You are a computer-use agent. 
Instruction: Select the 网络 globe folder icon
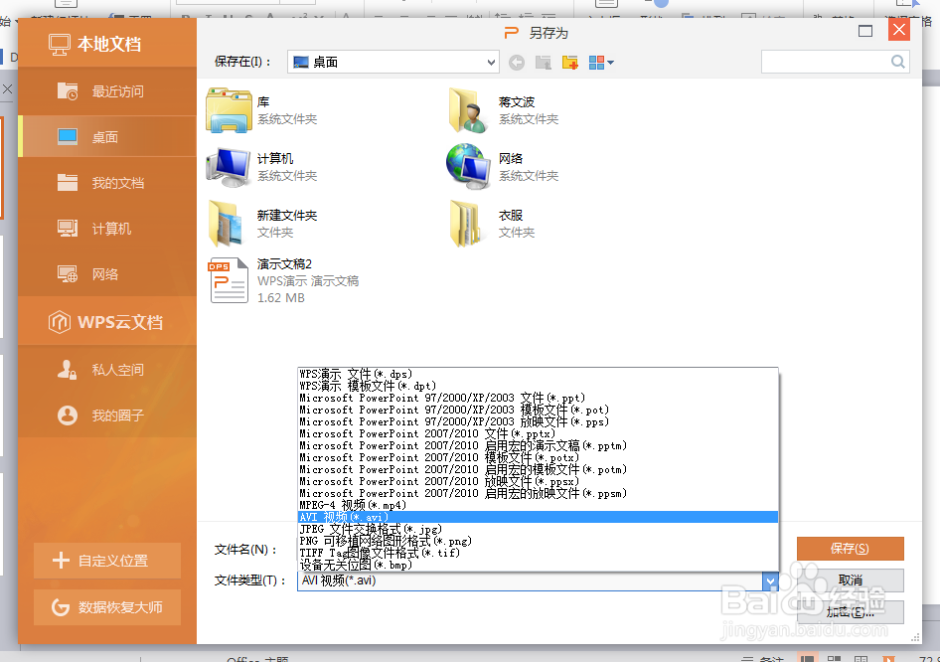point(468,165)
